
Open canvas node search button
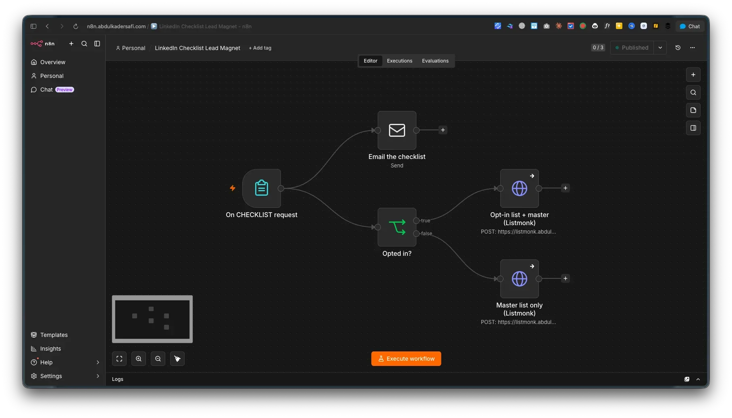tap(693, 92)
